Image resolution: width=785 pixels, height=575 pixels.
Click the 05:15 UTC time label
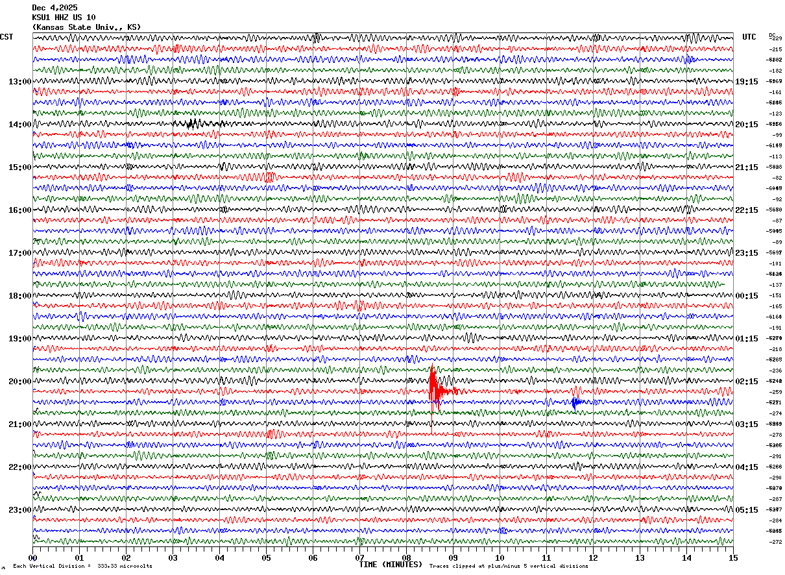747,510
